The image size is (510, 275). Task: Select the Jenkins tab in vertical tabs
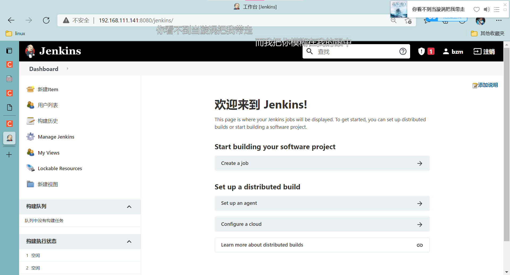pos(9,138)
